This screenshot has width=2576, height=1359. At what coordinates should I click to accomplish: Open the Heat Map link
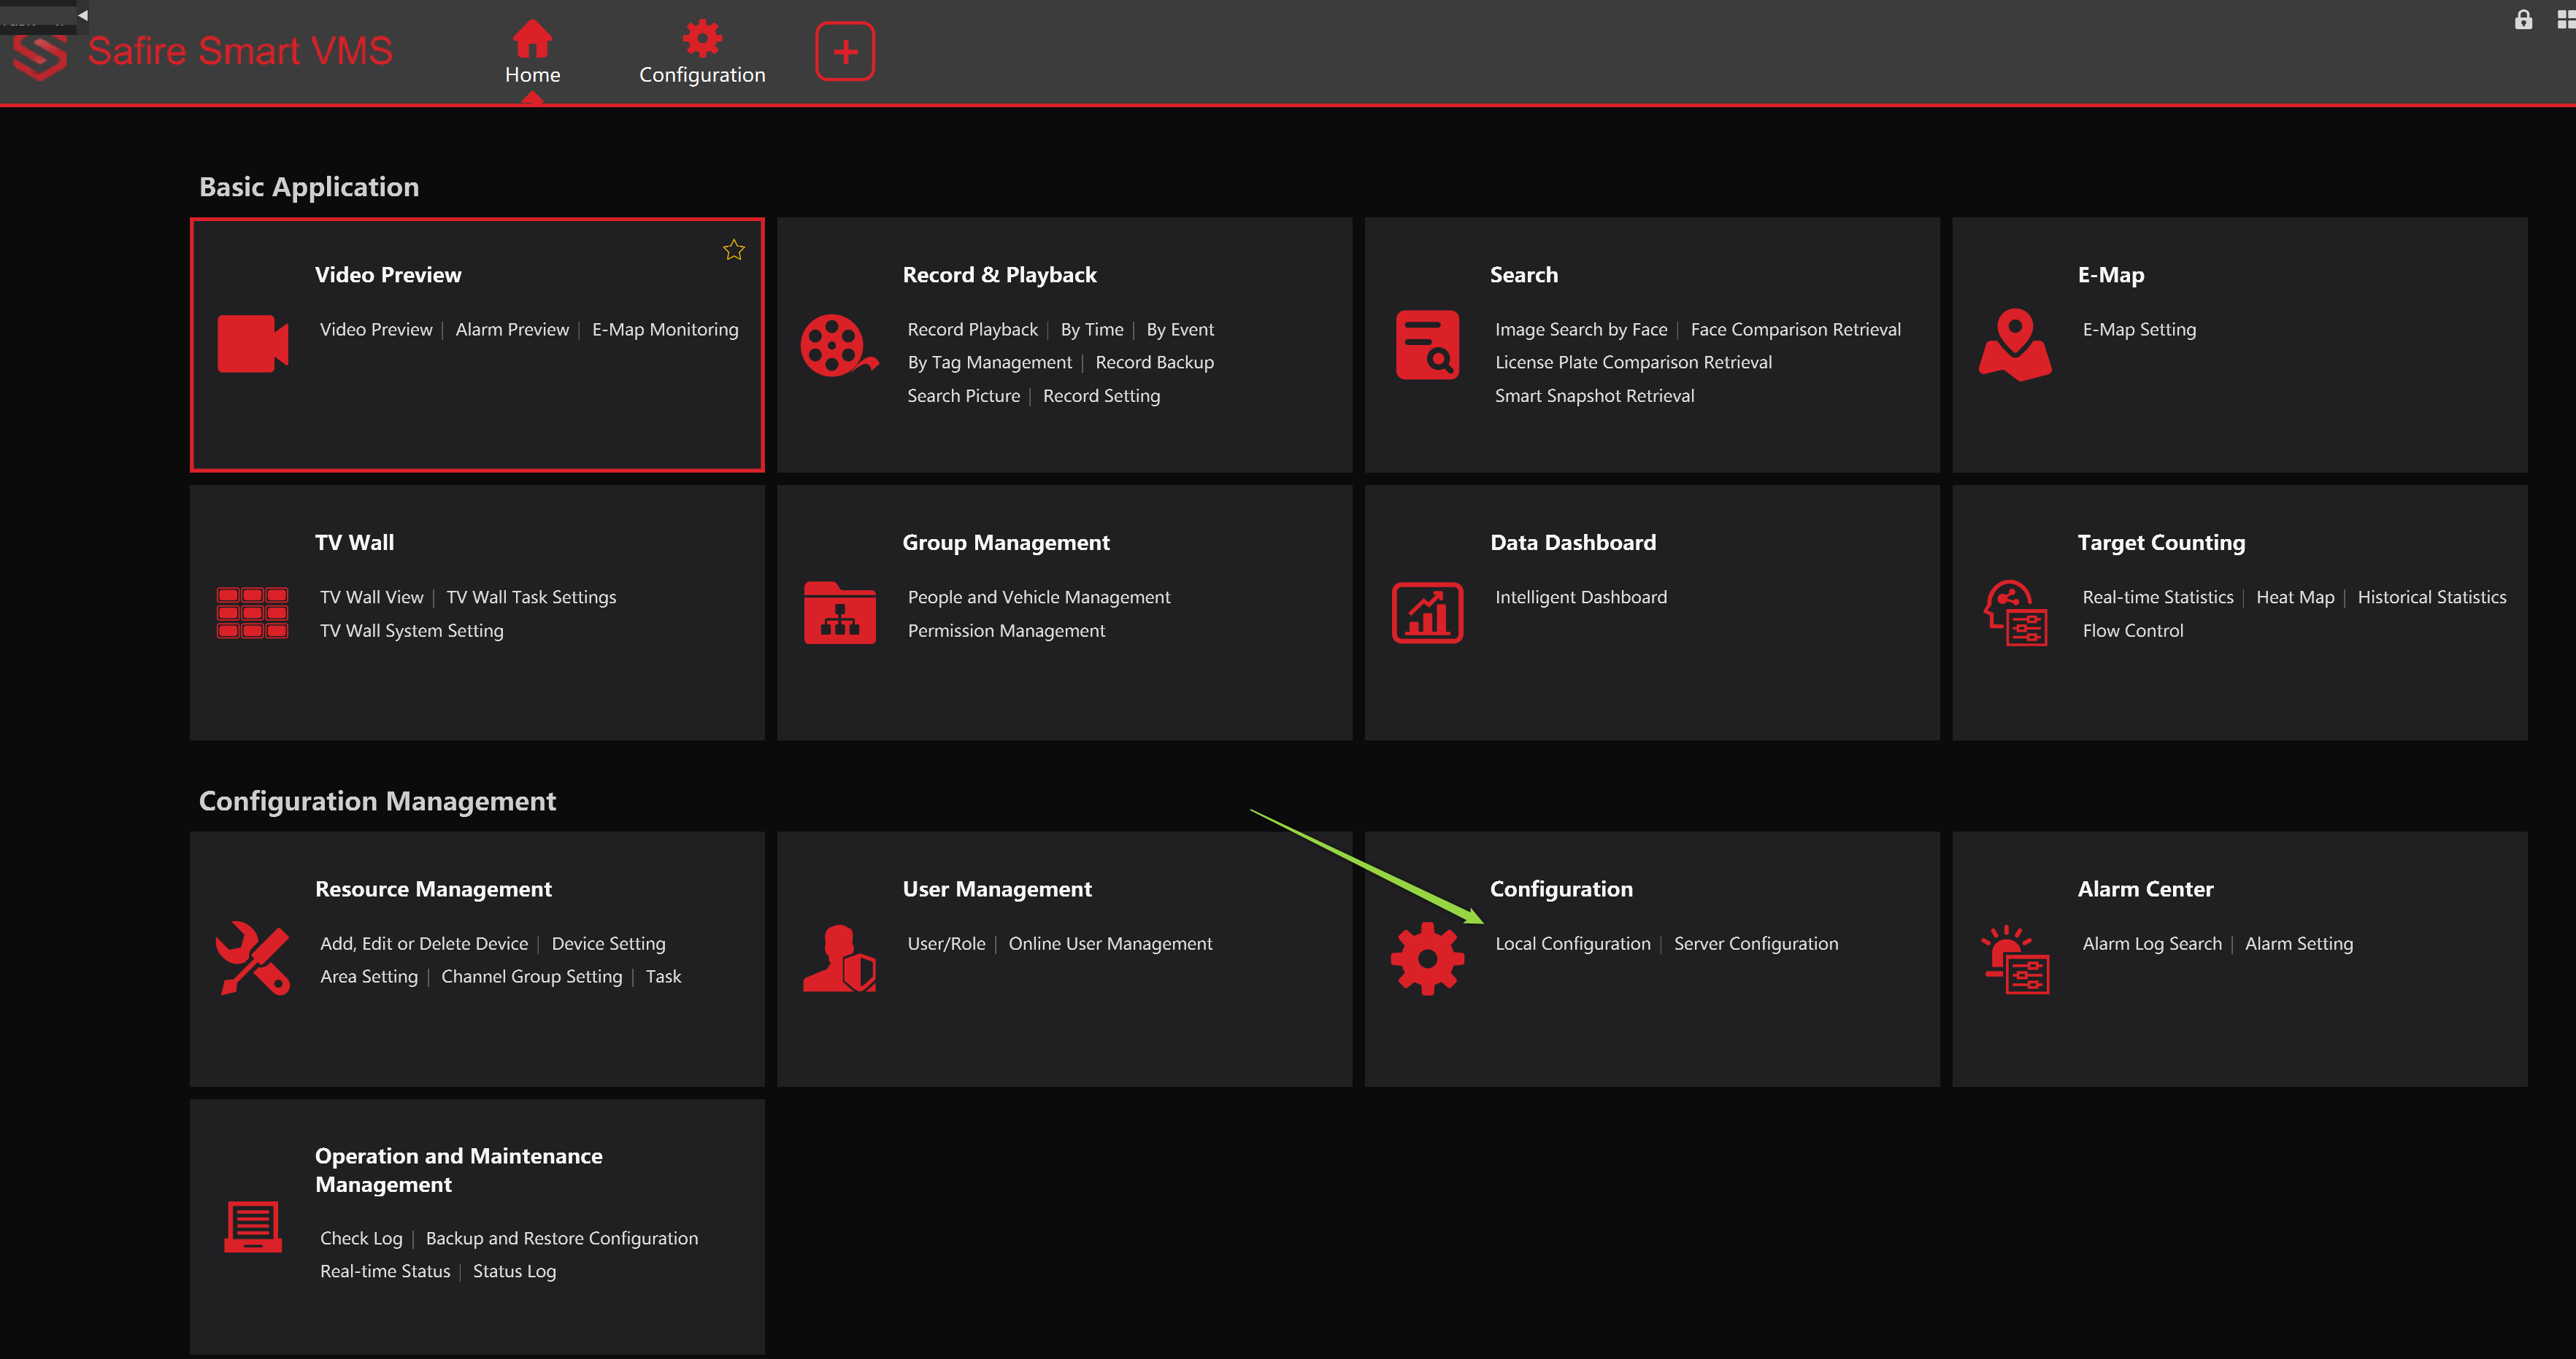[2294, 597]
